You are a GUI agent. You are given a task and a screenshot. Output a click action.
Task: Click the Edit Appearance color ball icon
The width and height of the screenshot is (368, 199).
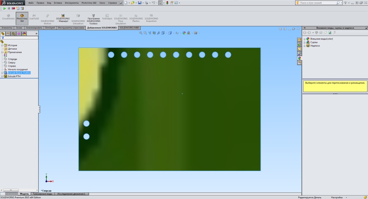(x=184, y=33)
